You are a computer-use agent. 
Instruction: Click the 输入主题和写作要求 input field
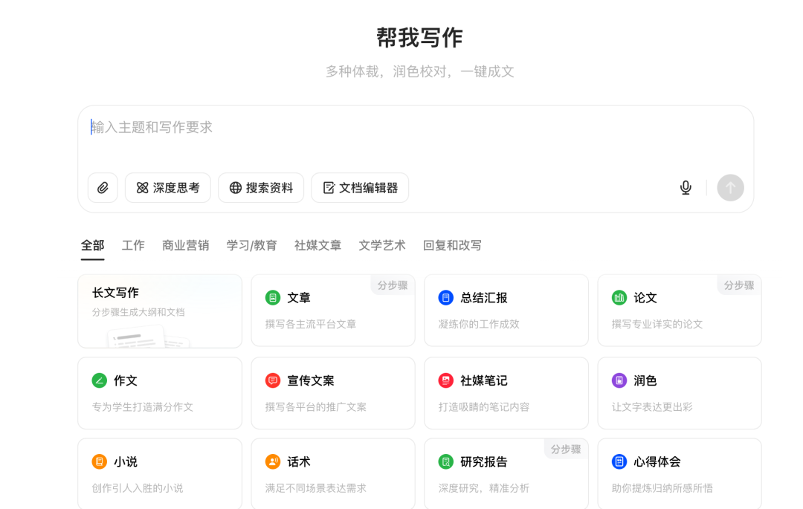click(x=415, y=127)
